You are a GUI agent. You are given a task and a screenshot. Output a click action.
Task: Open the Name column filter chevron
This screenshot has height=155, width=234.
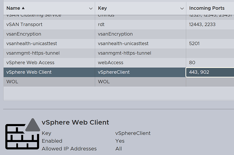91,8
